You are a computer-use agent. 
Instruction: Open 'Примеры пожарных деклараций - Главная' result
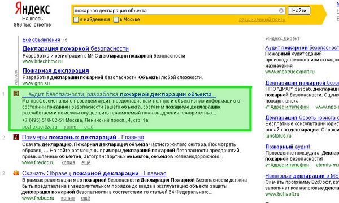[83, 138]
